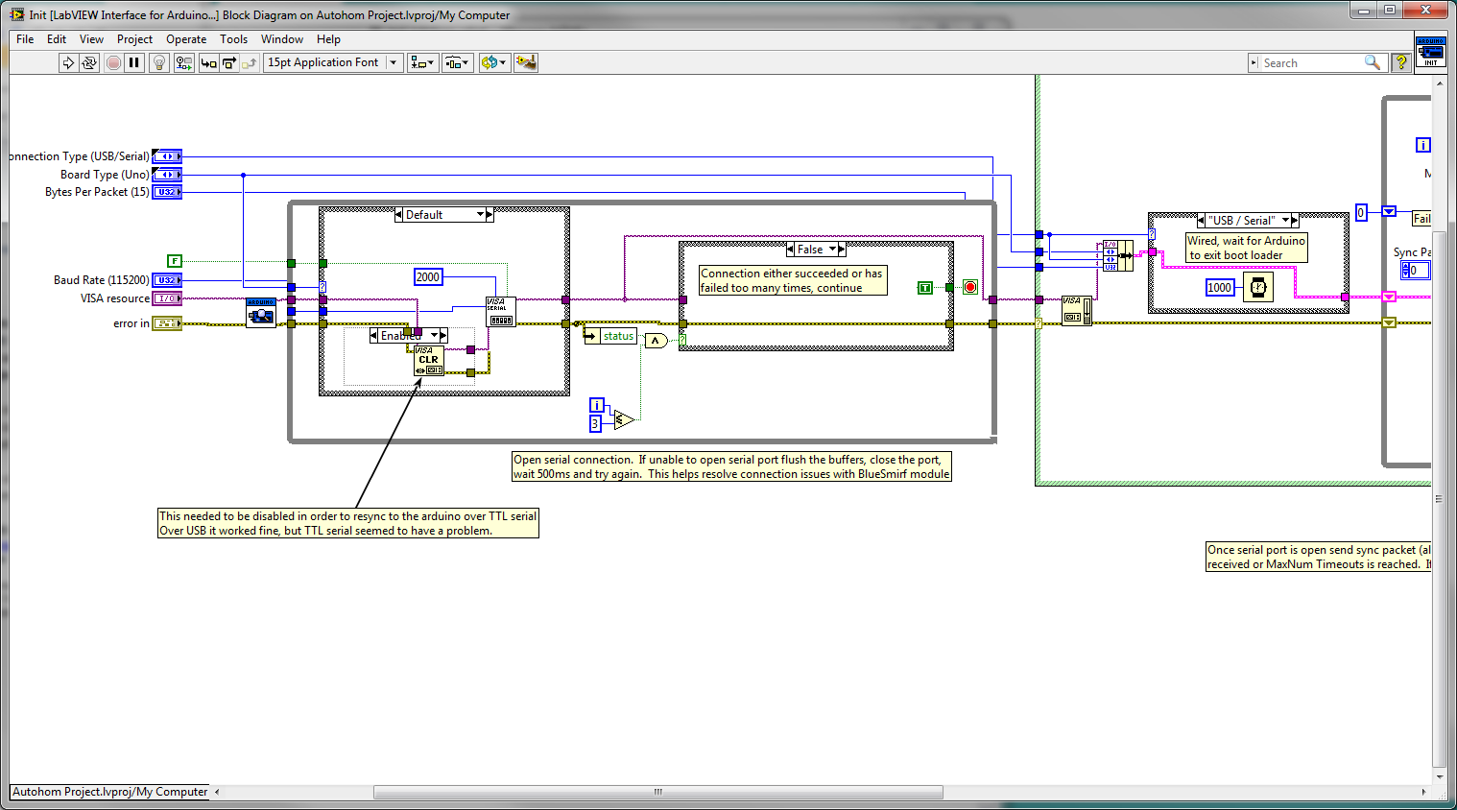Select the Connection Type (USB/Serial) terminal
Screen dimensions: 1457x810
click(167, 156)
